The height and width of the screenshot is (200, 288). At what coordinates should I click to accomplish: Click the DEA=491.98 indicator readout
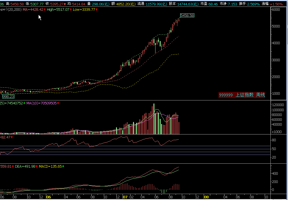(x=26, y=167)
